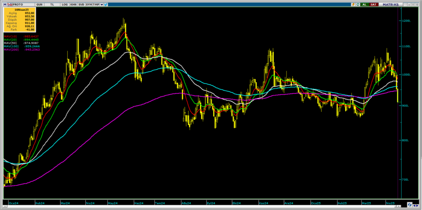Click the Matriks M logo icon

[5, 4]
